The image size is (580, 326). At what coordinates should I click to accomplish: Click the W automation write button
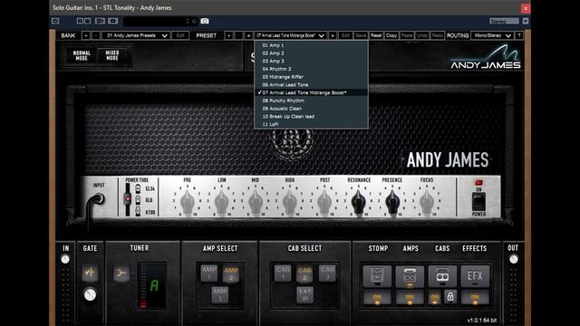click(87, 21)
